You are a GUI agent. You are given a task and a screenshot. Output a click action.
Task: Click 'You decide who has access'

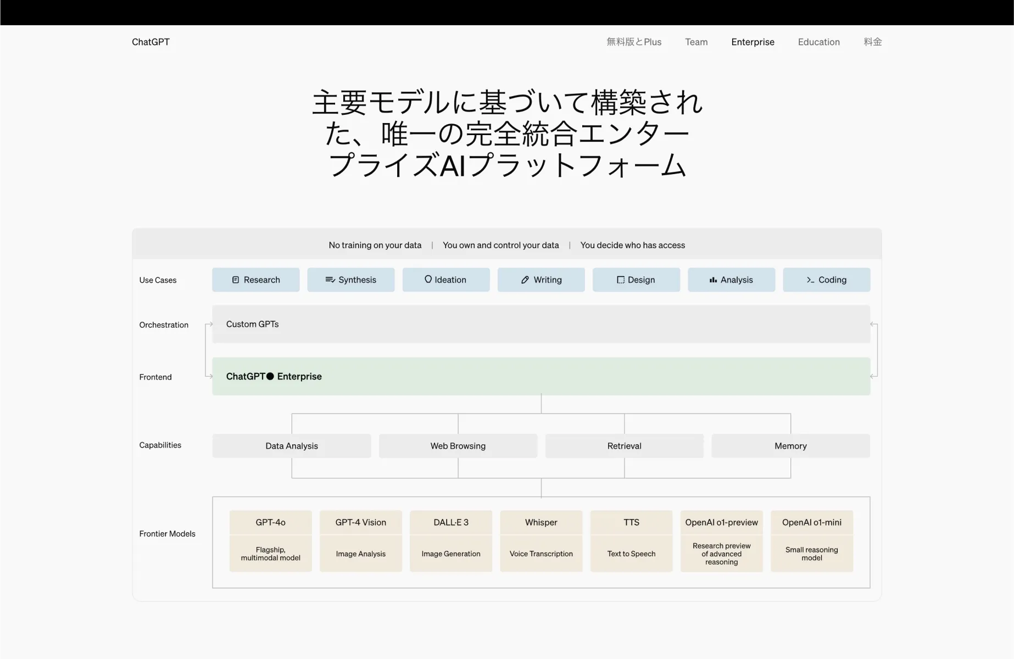(x=633, y=245)
